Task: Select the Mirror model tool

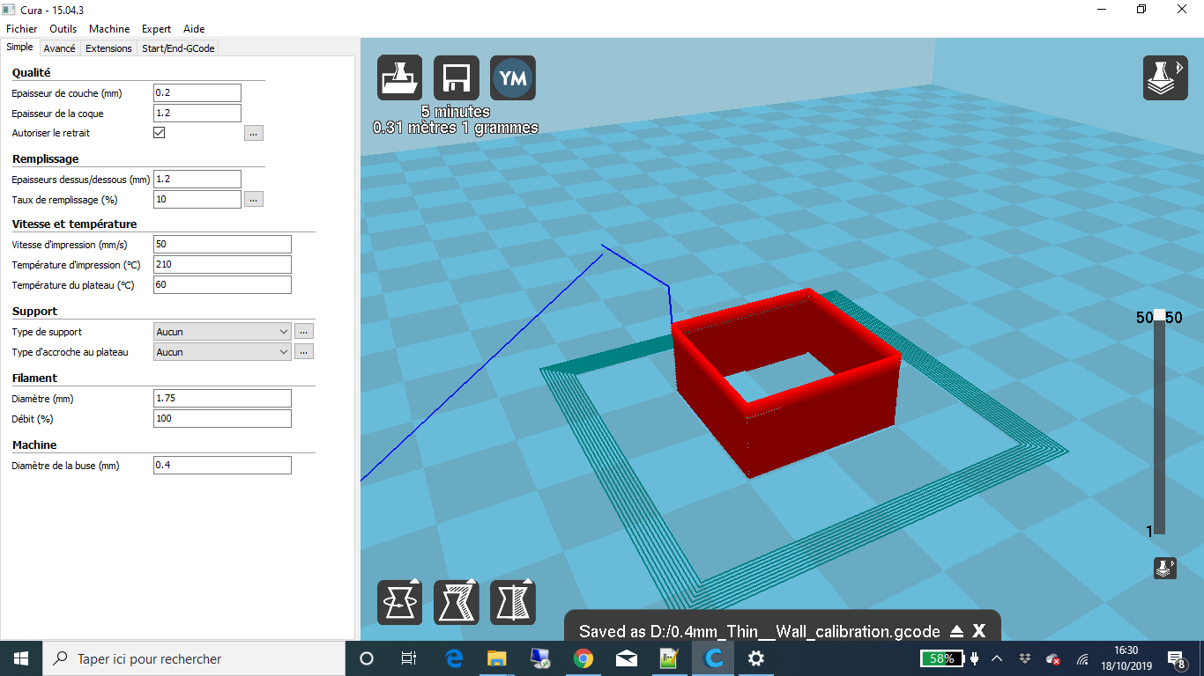Action: tap(513, 602)
